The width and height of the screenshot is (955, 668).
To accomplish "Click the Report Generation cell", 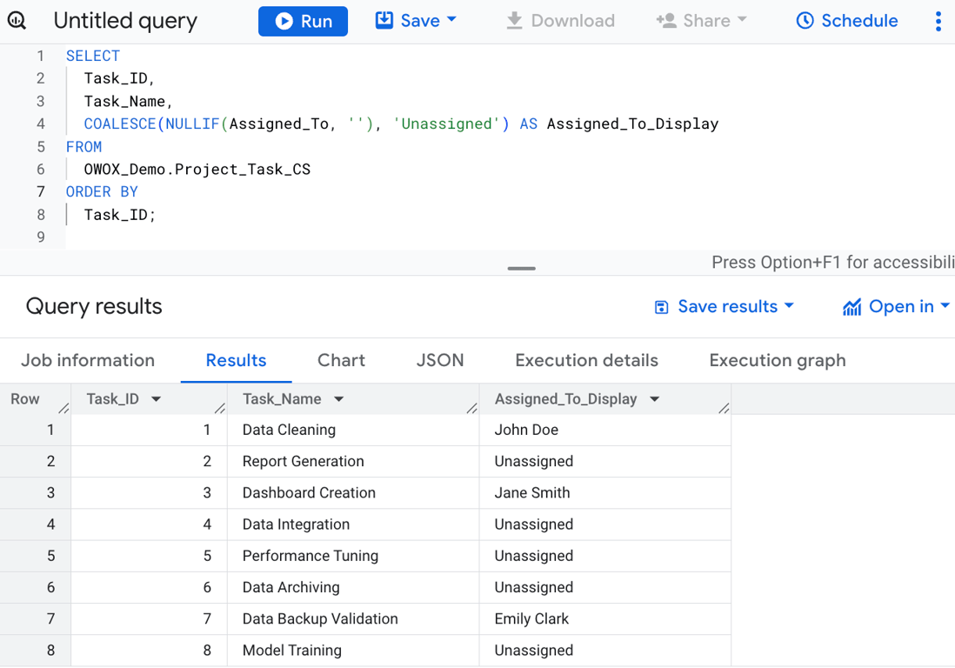I will click(x=353, y=462).
